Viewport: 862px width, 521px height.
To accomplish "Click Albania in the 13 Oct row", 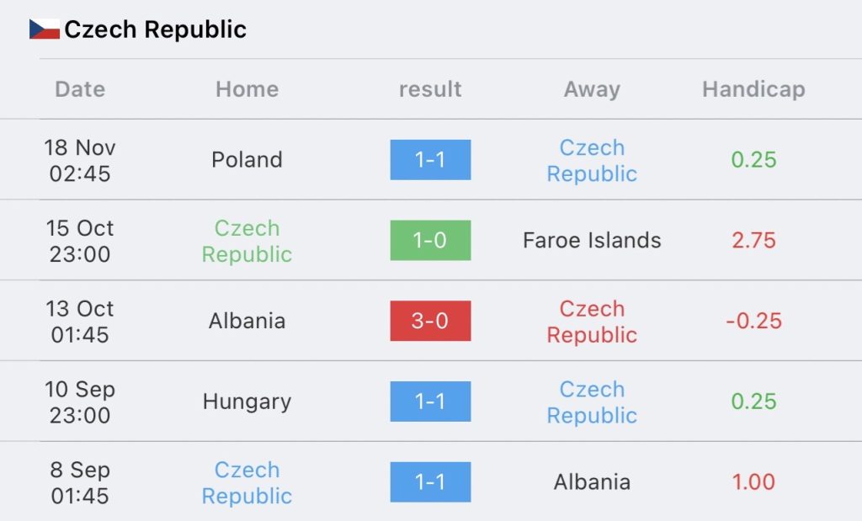I will click(247, 321).
